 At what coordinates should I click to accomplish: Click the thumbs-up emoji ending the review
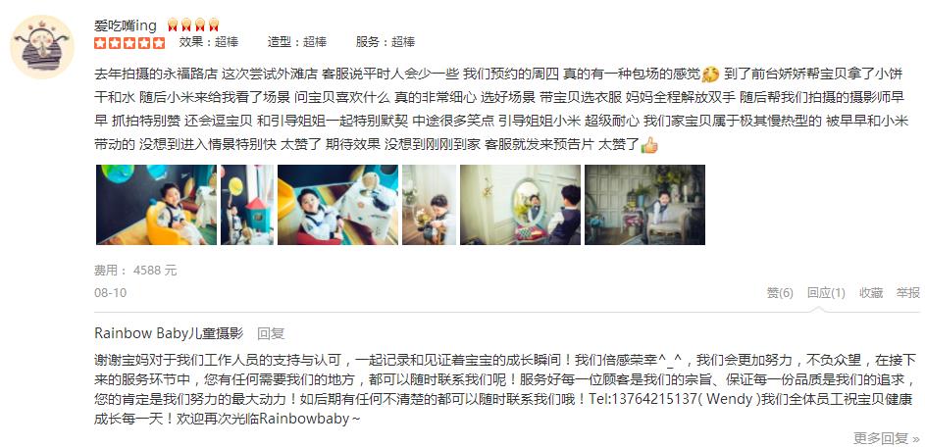click(x=649, y=144)
